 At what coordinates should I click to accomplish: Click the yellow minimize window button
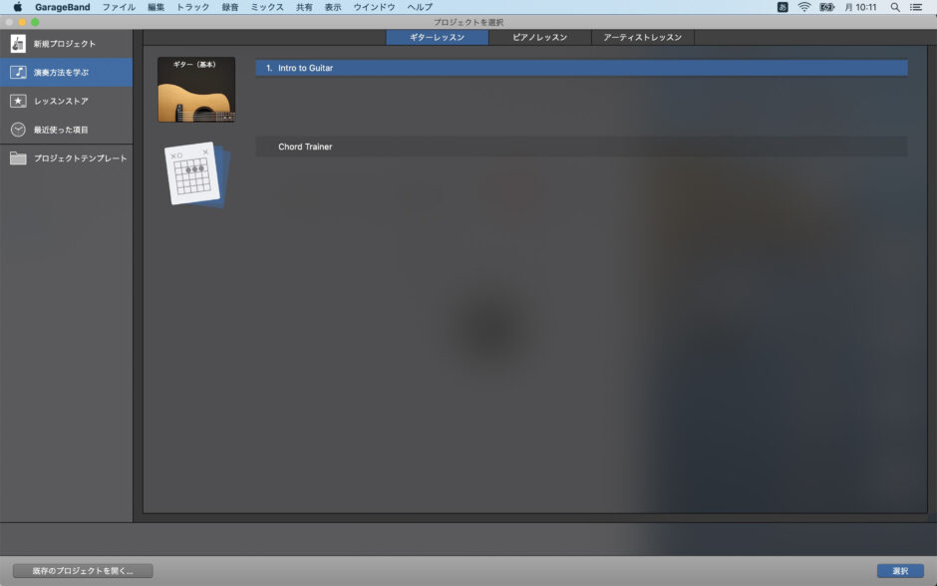[x=22, y=22]
